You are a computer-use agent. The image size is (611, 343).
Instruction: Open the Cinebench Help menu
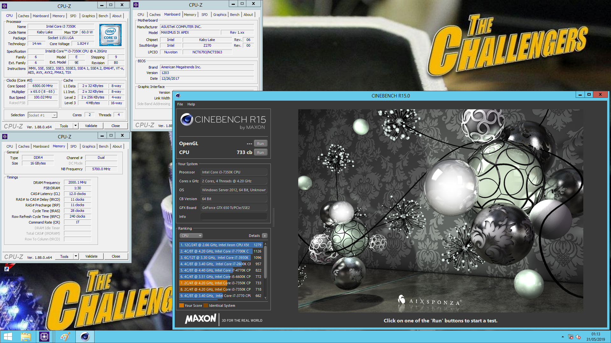click(191, 104)
